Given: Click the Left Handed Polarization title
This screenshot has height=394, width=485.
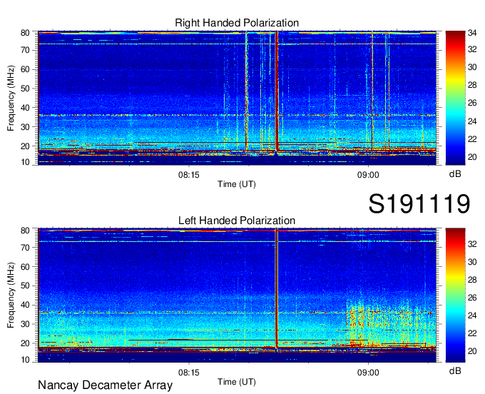Looking at the screenshot, I should (237, 221).
